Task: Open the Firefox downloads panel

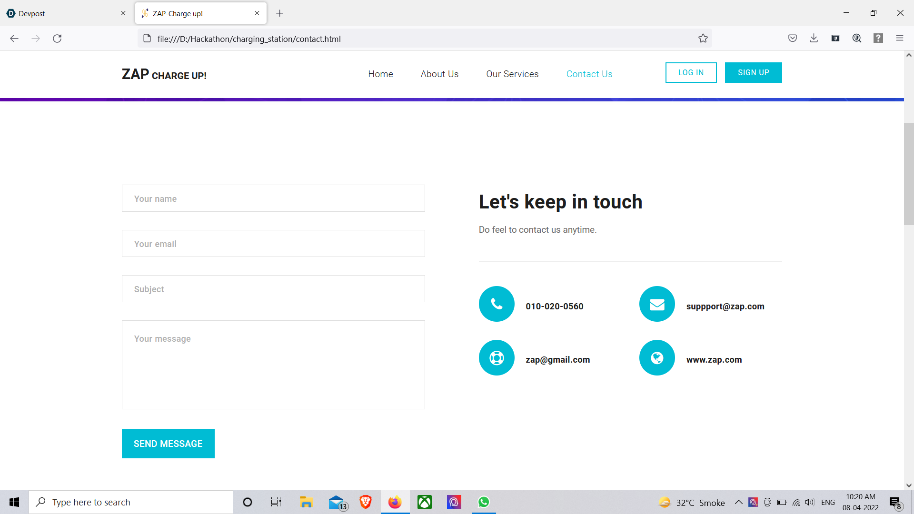Action: 814,39
